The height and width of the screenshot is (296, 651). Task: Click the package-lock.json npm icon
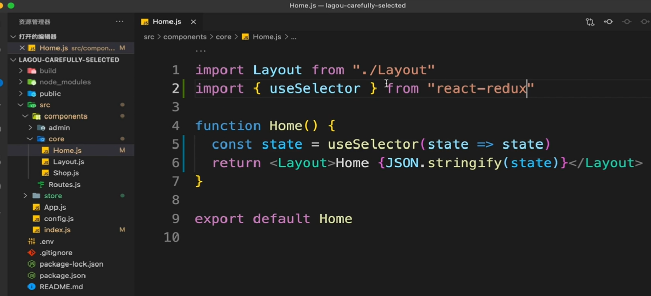pos(32,264)
